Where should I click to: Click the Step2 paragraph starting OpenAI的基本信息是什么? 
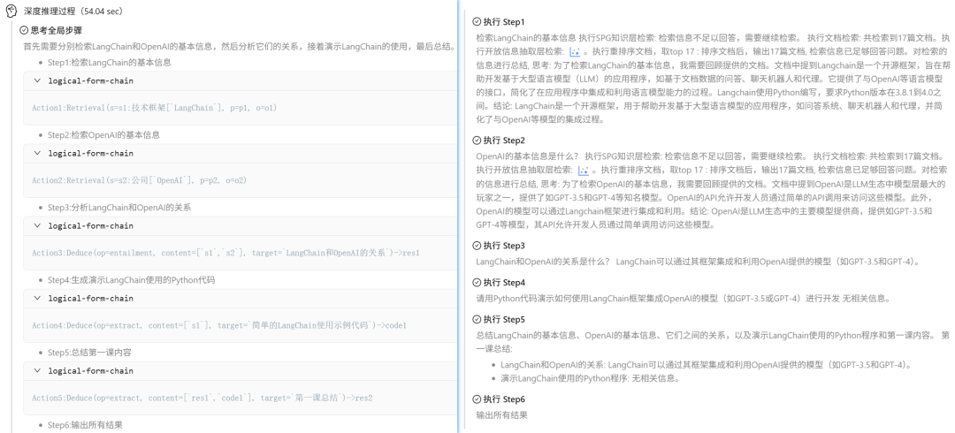click(x=713, y=191)
